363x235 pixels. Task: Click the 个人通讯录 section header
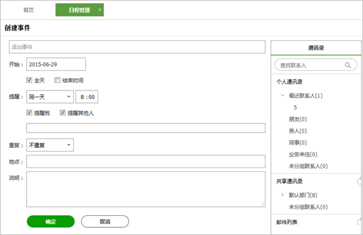coord(290,82)
